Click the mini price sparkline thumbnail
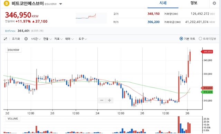The width and height of the screenshot is (221, 134). 91,18
